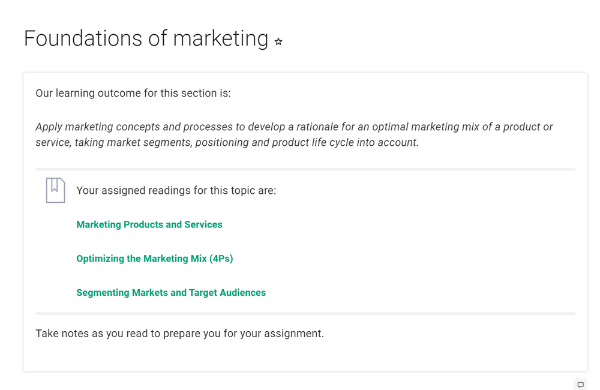This screenshot has width=600, height=390.
Task: Click the divider line below the reading links
Action: [305, 313]
